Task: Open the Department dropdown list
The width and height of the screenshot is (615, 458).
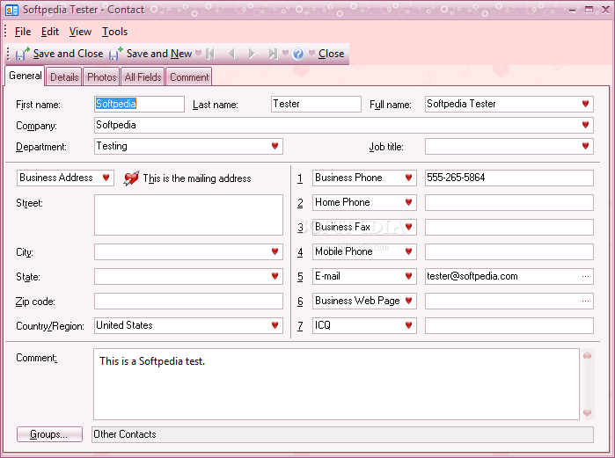Action: click(275, 146)
